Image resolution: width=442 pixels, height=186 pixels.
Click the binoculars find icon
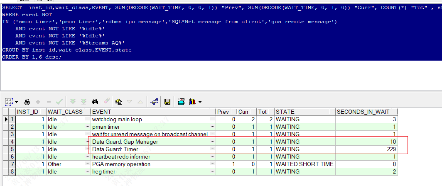coord(95,102)
